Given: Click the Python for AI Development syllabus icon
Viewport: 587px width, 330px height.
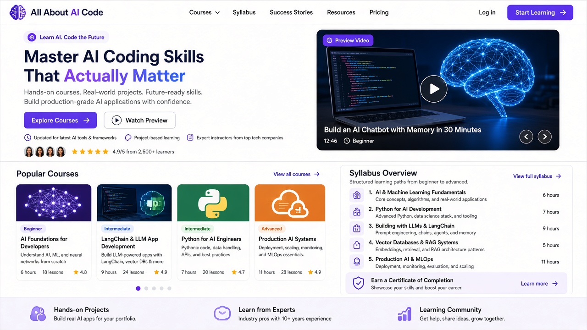Looking at the screenshot, I should point(356,212).
